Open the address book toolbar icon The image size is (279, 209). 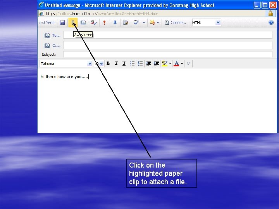click(x=83, y=22)
